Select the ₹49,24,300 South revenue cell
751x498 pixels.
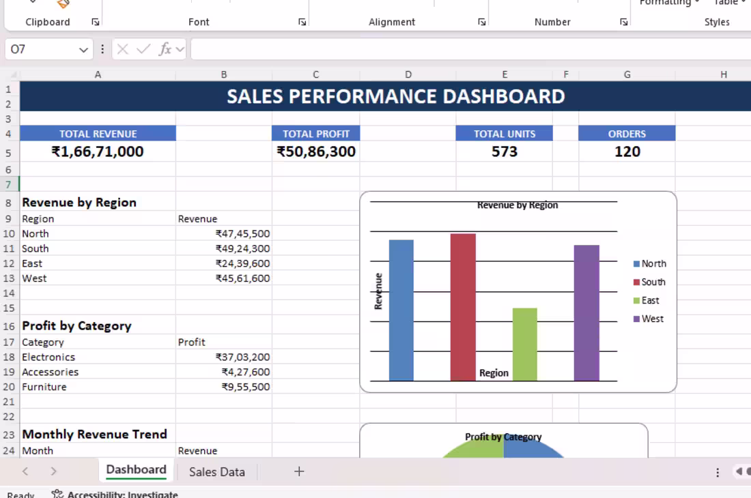pyautogui.click(x=224, y=248)
